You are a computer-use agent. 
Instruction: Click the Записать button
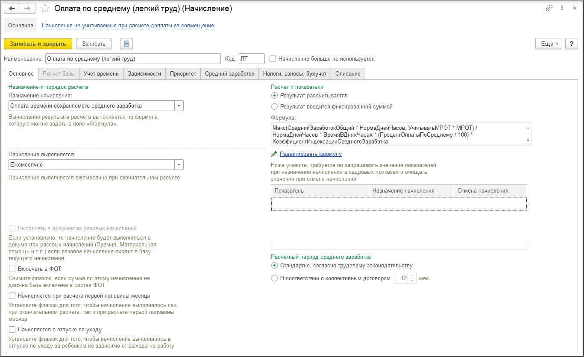tap(94, 44)
